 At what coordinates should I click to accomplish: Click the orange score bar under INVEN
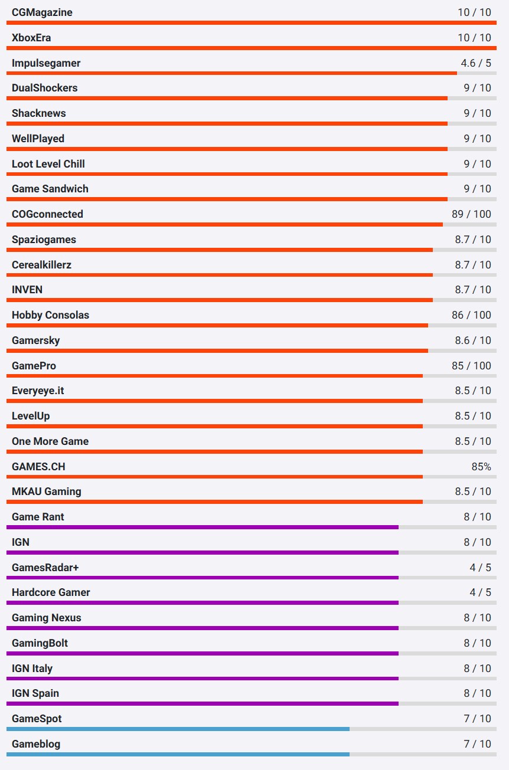pos(220,300)
